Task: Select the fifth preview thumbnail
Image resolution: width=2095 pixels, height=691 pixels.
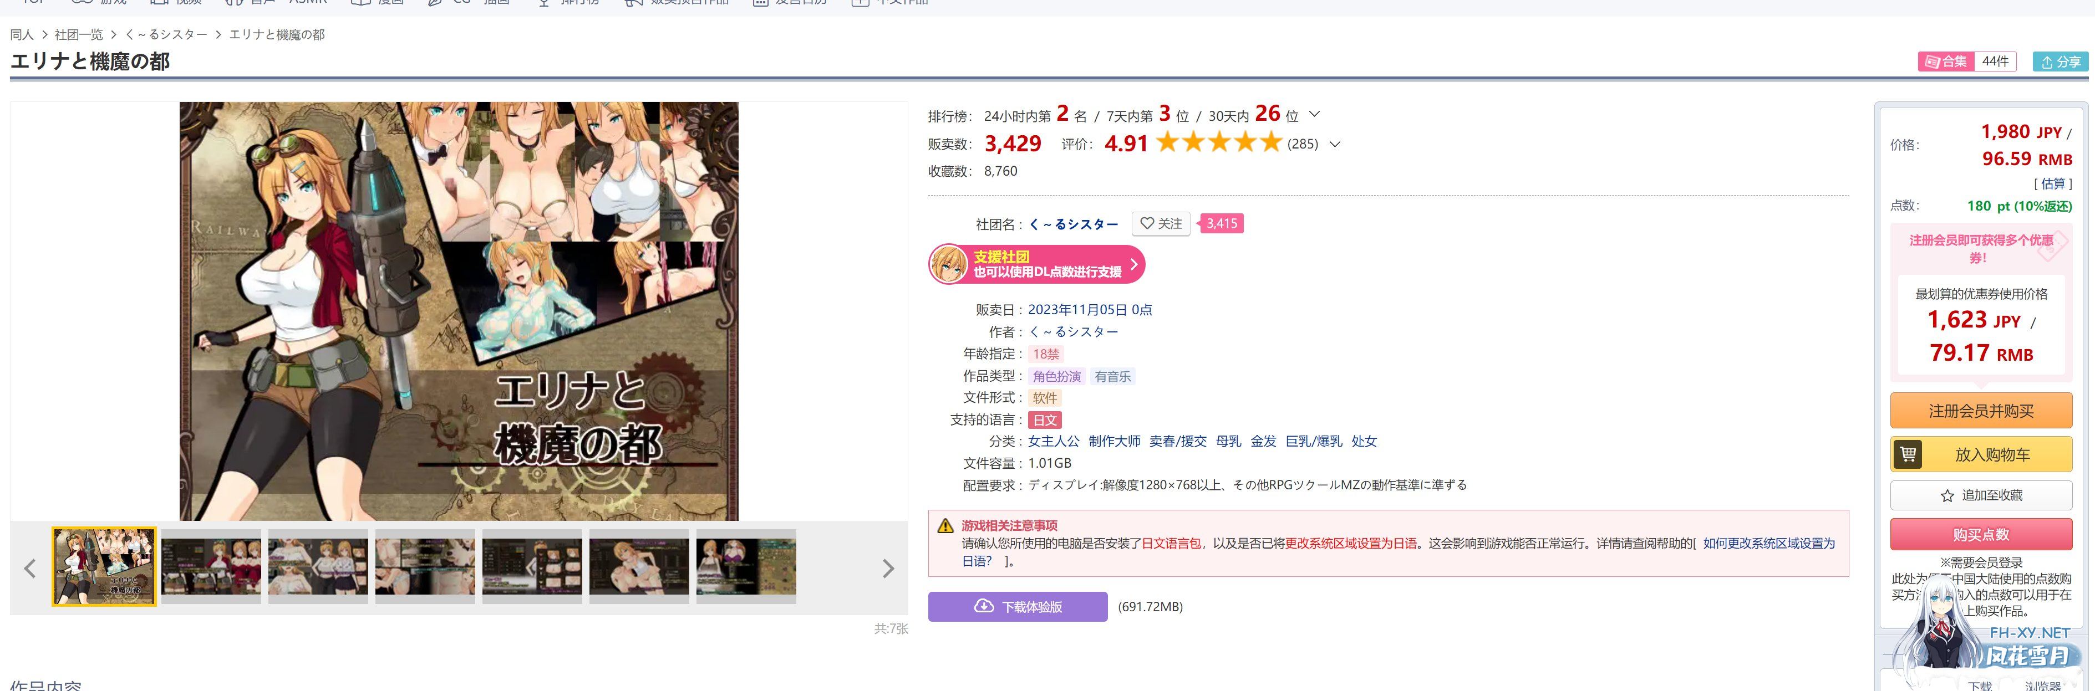Action: [532, 567]
